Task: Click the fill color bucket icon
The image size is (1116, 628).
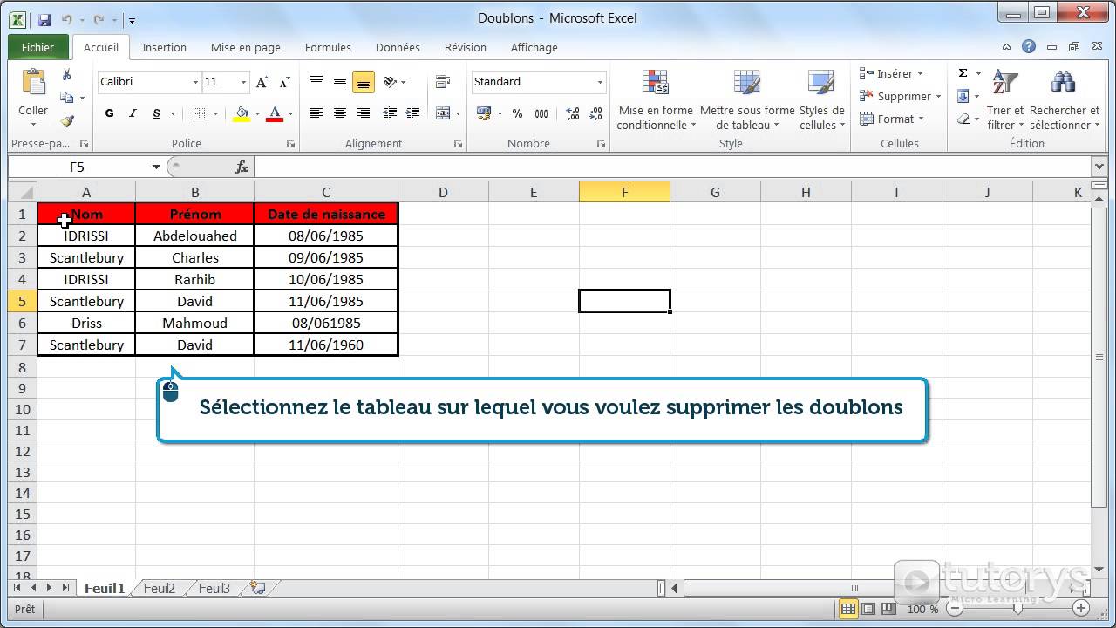Action: tap(242, 113)
